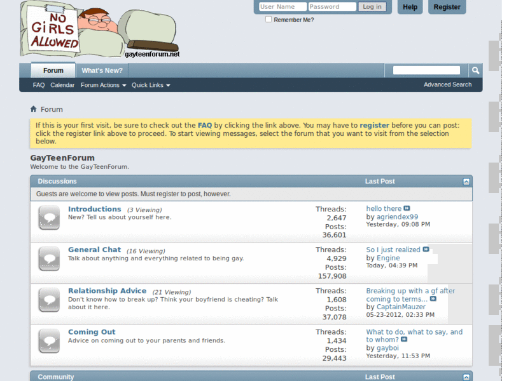Open 'What to do, what to say' thread
Screen dimensions: 509x381
coord(414,336)
